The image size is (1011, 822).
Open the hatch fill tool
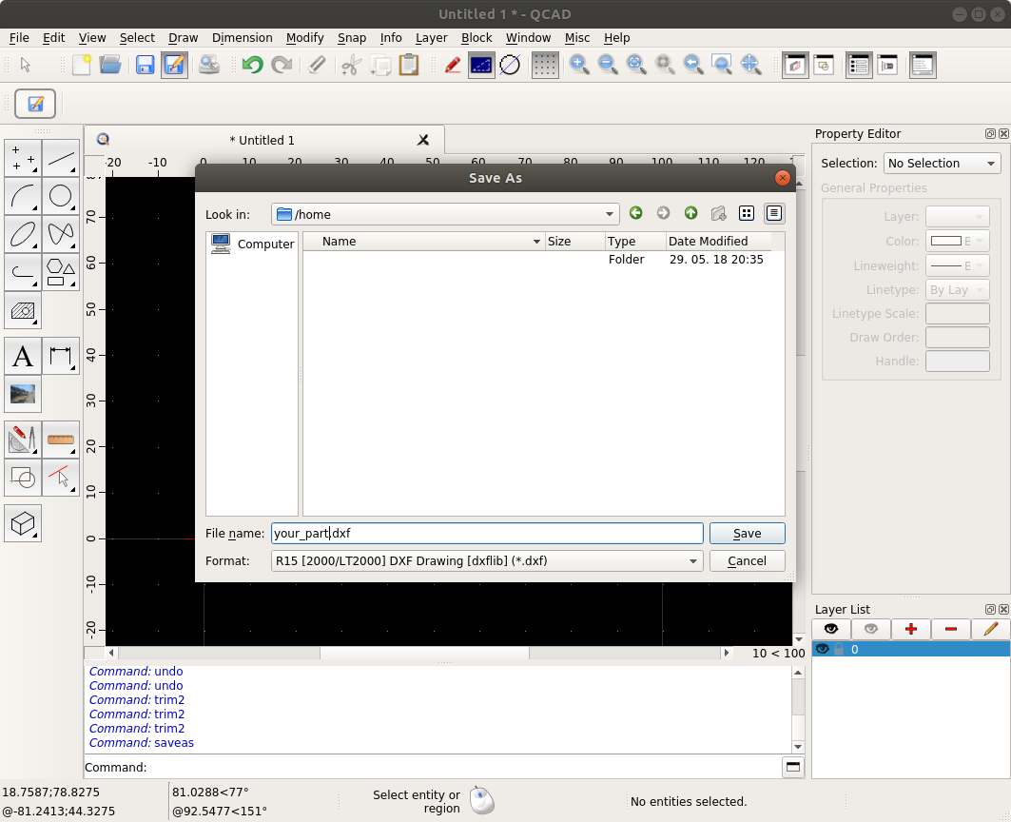(23, 310)
